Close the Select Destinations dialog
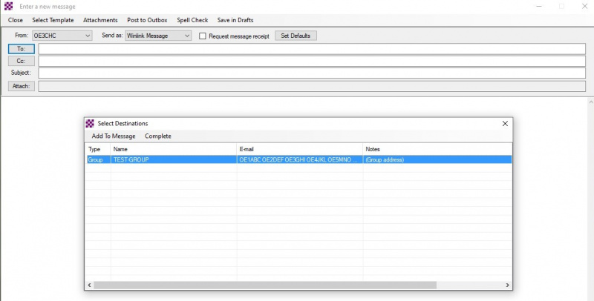Screen dimensions: 594x301 (505, 124)
